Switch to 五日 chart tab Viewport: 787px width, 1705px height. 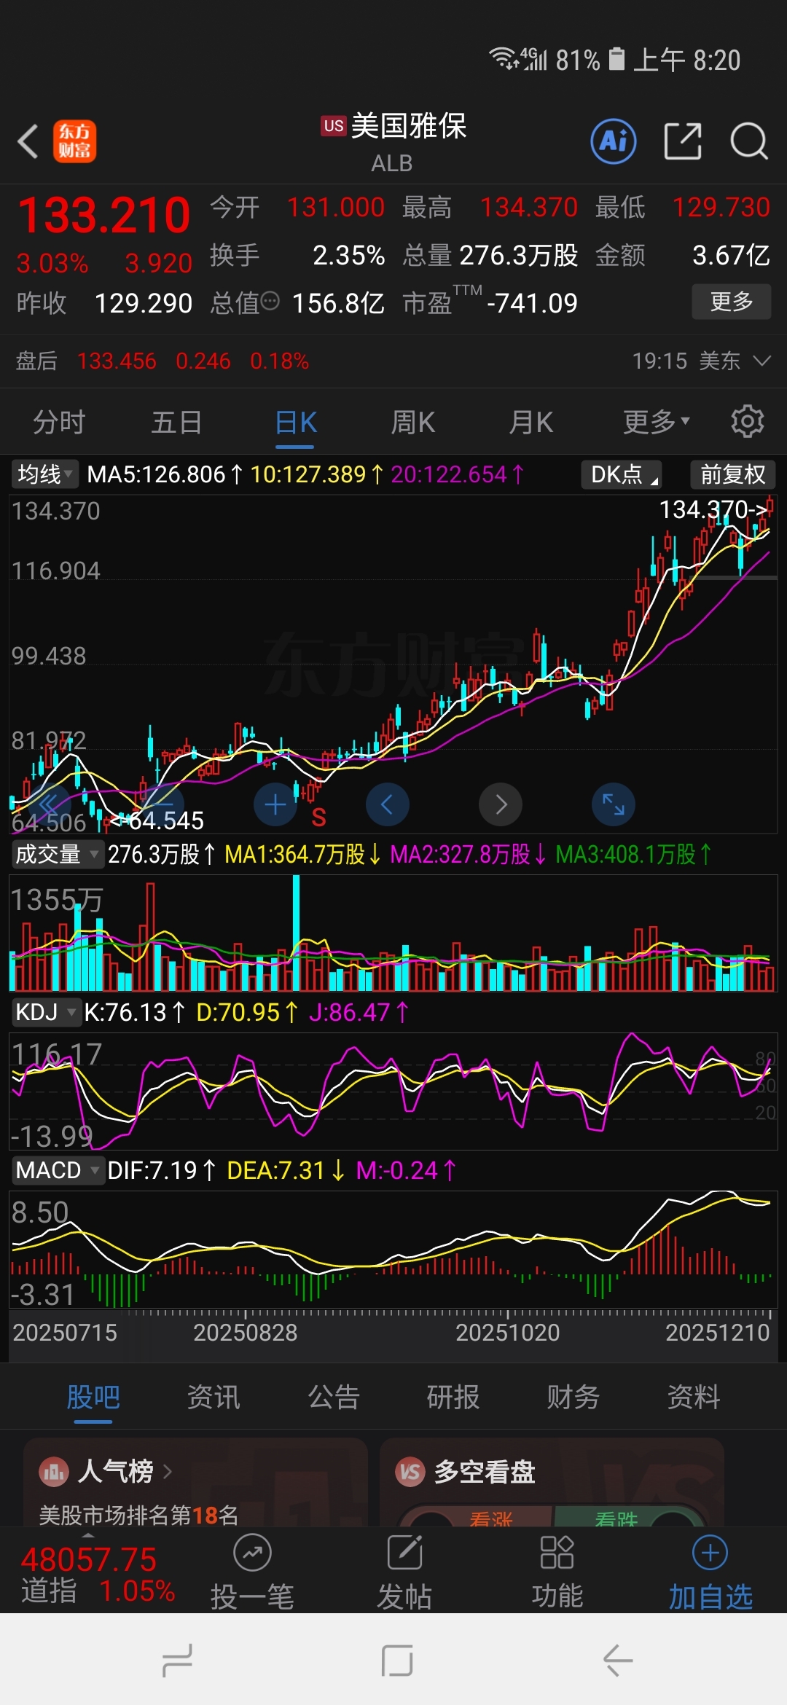pyautogui.click(x=177, y=422)
